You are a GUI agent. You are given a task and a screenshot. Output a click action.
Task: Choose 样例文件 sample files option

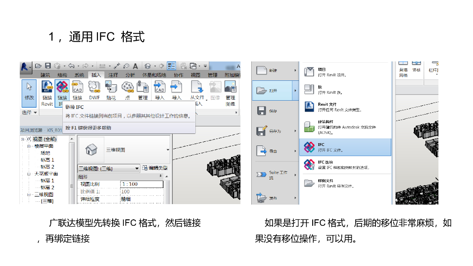click(x=346, y=183)
